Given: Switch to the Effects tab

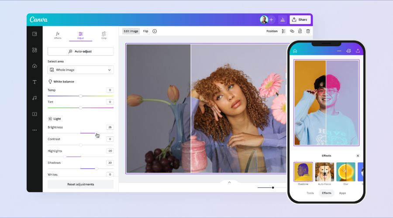Looking at the screenshot, I should click(58, 35).
